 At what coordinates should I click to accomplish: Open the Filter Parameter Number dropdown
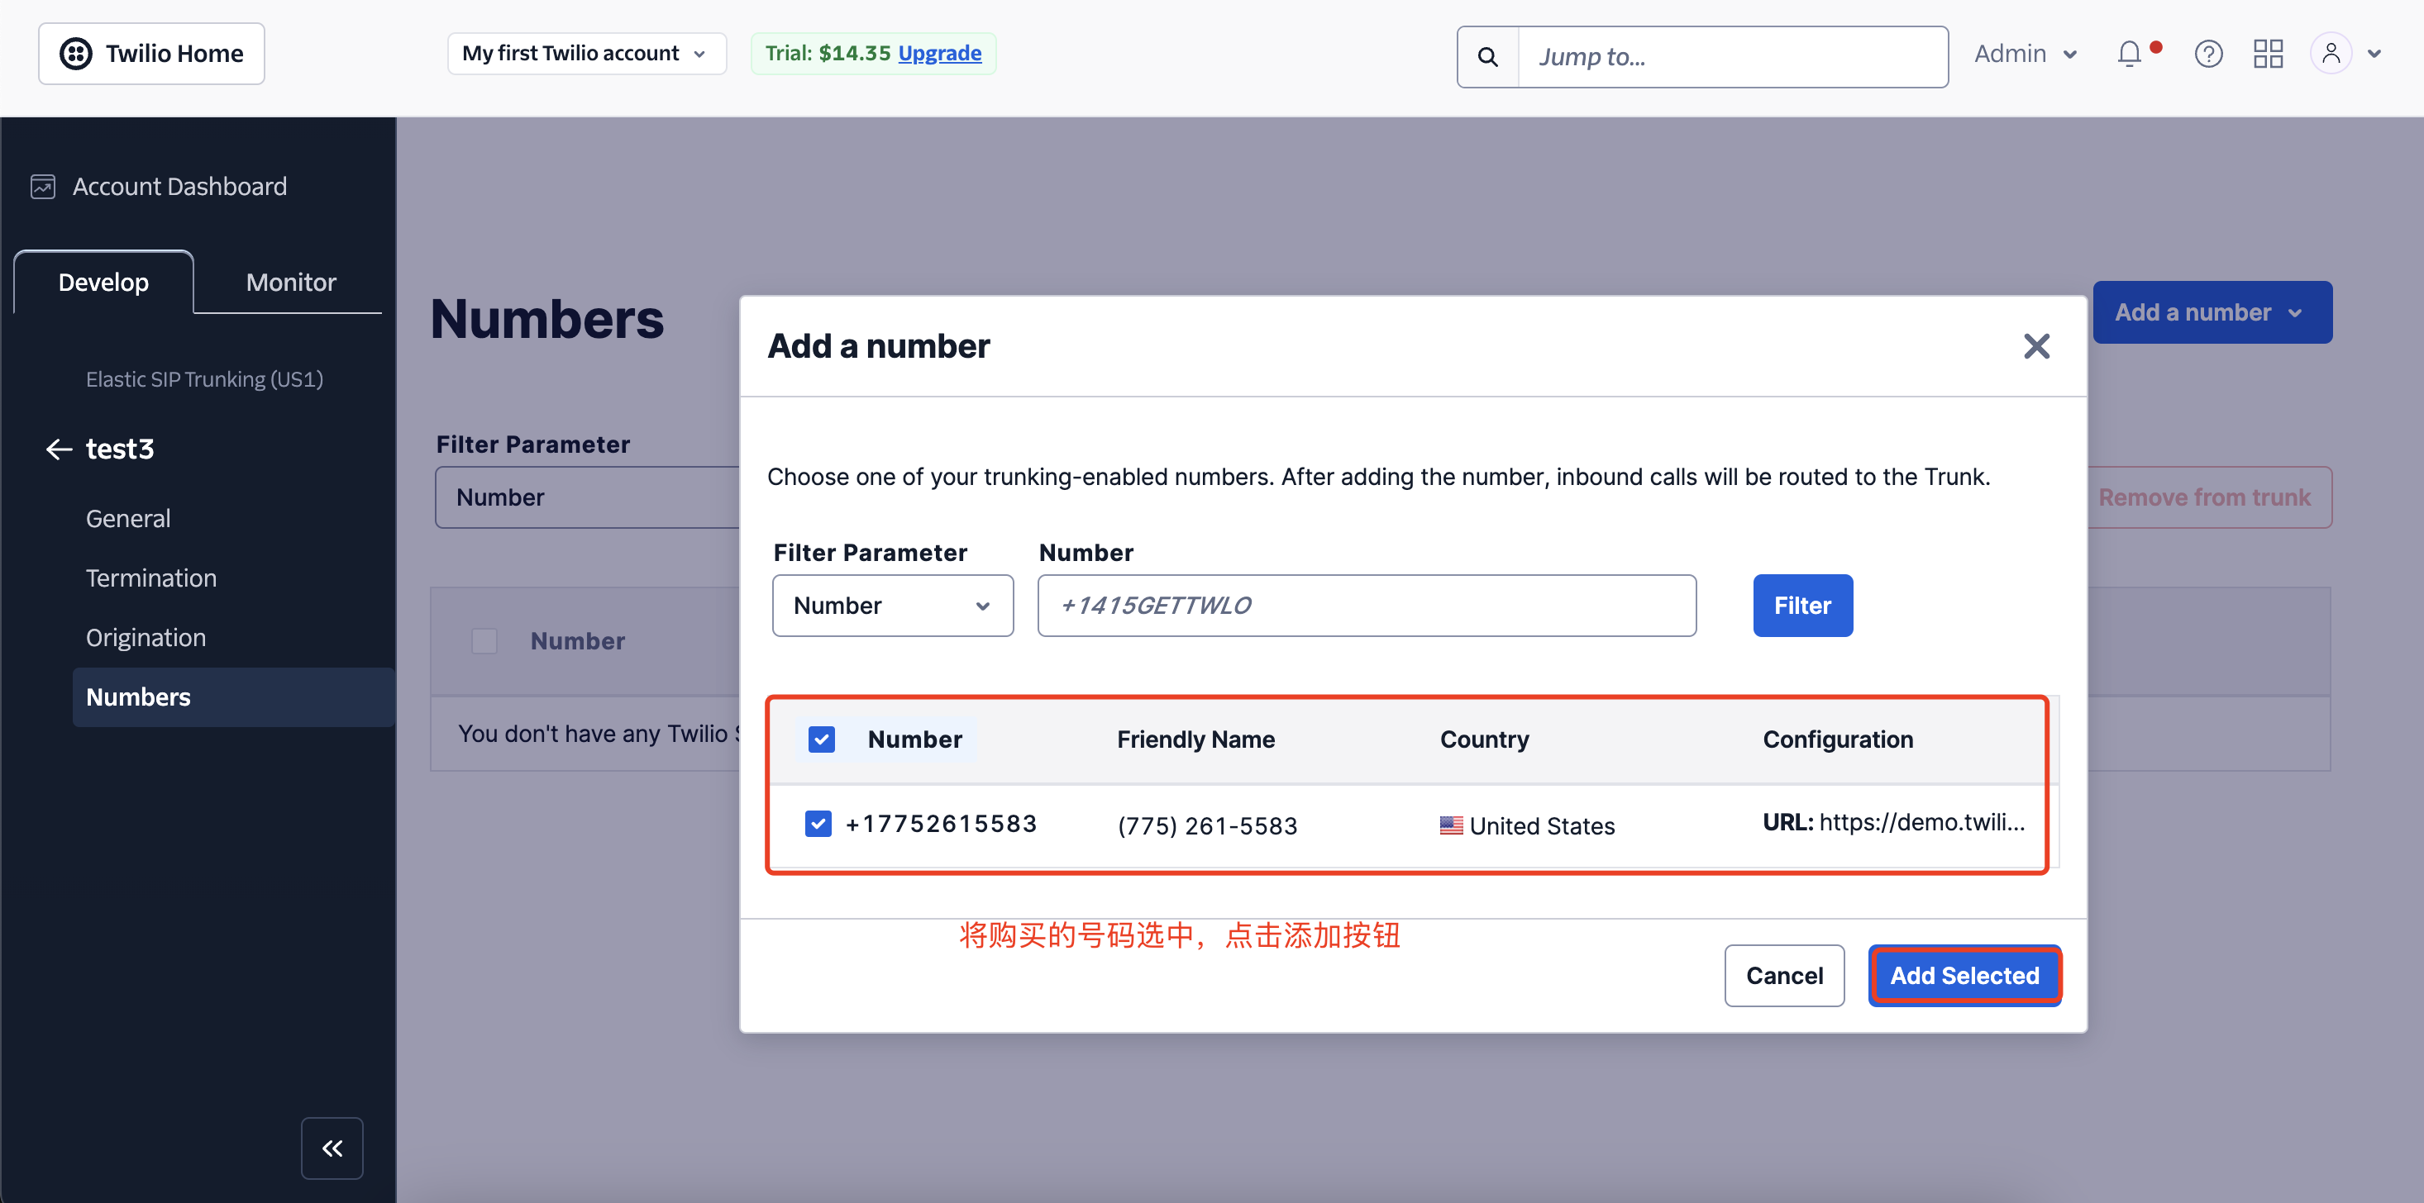pos(892,606)
